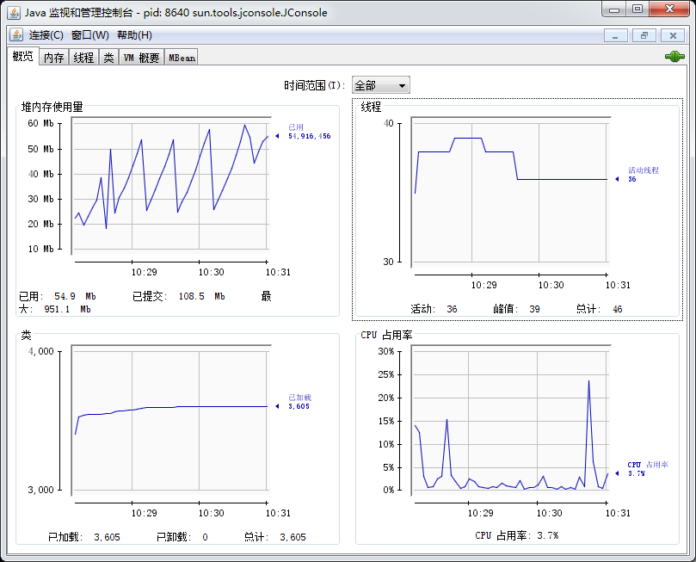This screenshot has height=562, width=696.
Task: Click the Java icon in the menu bar
Action: [16, 34]
